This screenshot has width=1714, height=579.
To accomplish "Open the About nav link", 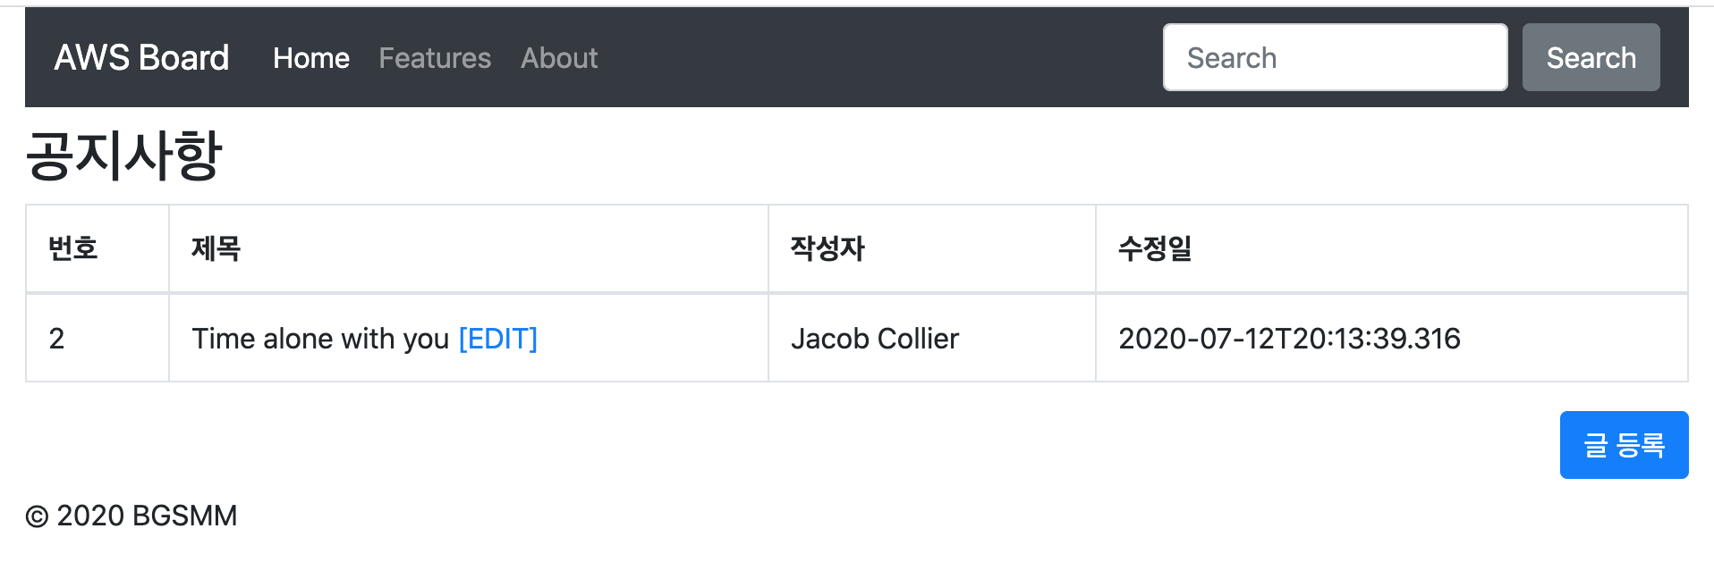I will coord(559,58).
